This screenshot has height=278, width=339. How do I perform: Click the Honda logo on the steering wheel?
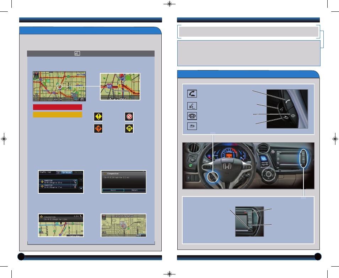pos(227,166)
